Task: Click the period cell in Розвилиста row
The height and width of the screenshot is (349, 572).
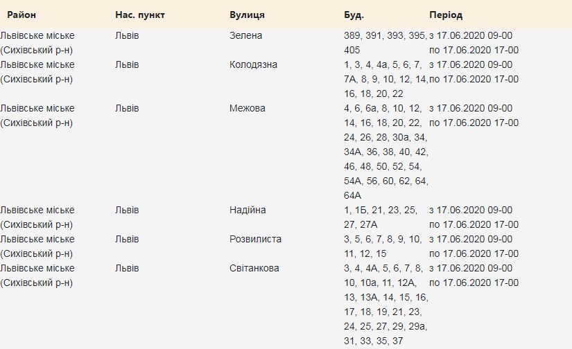Action: 474,246
